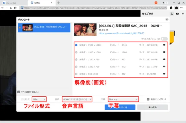Show downloads tab in Library panel
This screenshot has width=186, height=123.
pos(172,14)
